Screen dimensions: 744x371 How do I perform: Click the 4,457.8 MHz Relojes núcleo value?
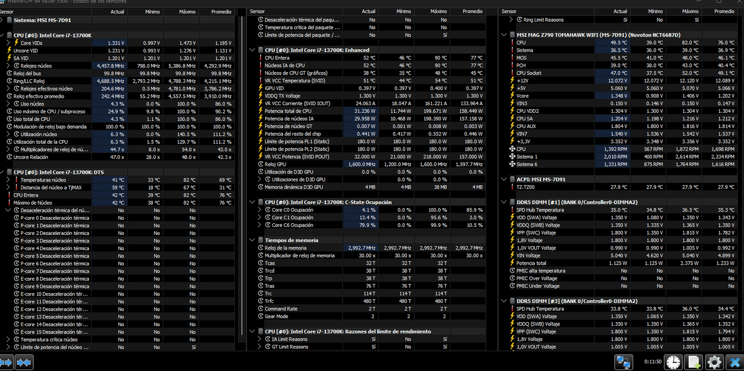(110, 66)
